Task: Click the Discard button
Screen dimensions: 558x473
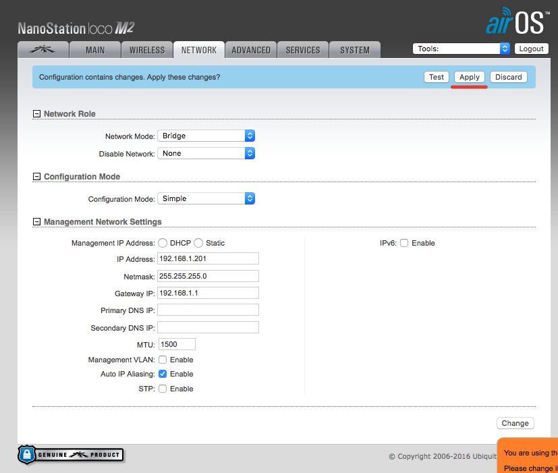Action: click(x=508, y=77)
